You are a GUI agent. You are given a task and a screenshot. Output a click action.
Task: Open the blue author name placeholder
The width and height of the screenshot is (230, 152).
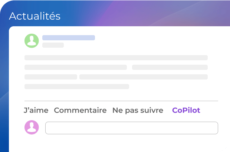69,38
